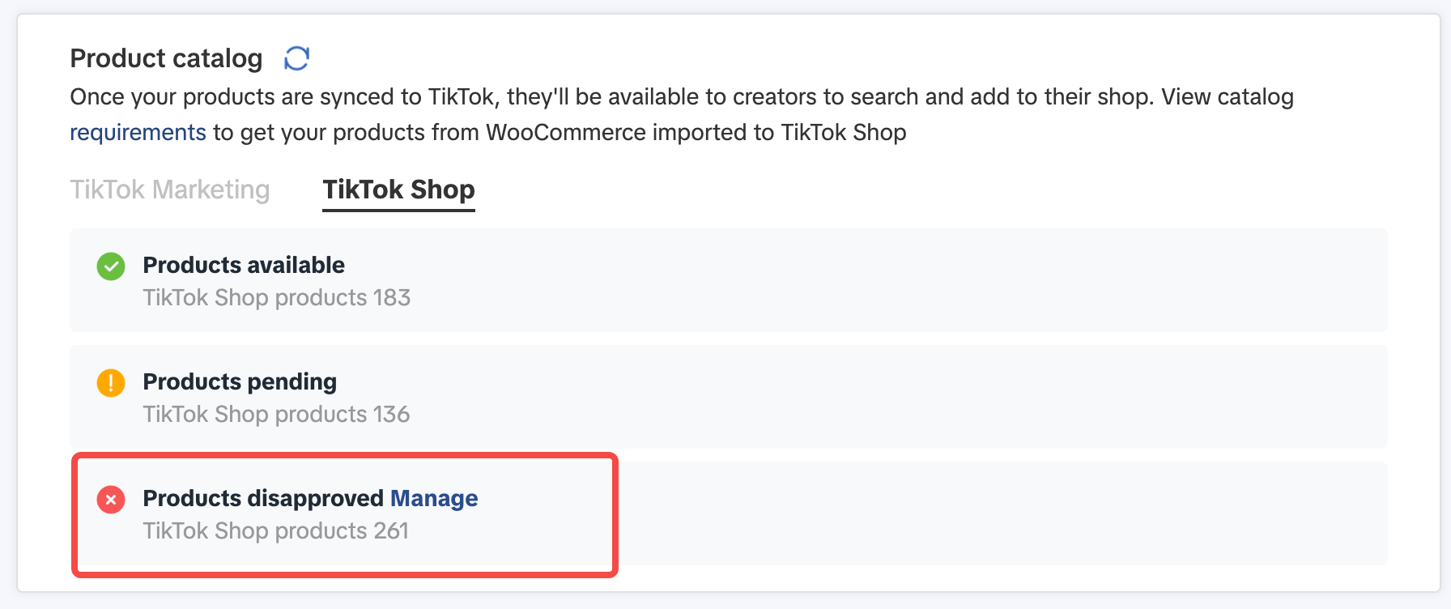Click the 183 TikTok Shop products count
The image size is (1451, 609).
tap(277, 298)
